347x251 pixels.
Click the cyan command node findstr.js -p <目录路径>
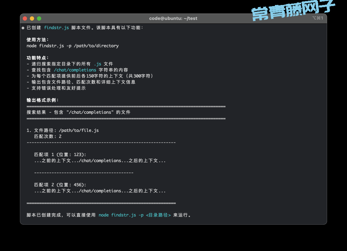click(135, 215)
